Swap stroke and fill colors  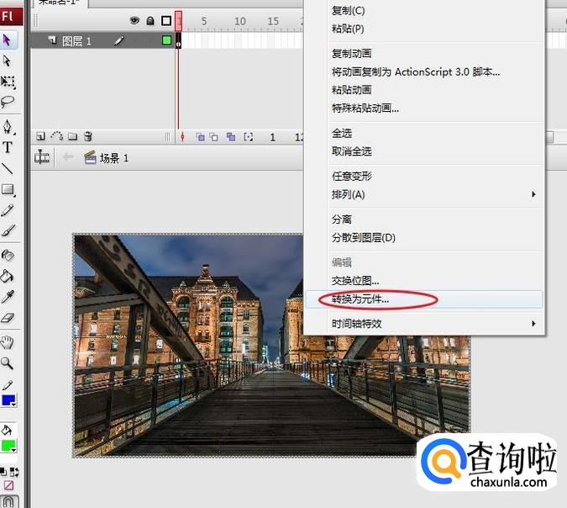(14, 472)
